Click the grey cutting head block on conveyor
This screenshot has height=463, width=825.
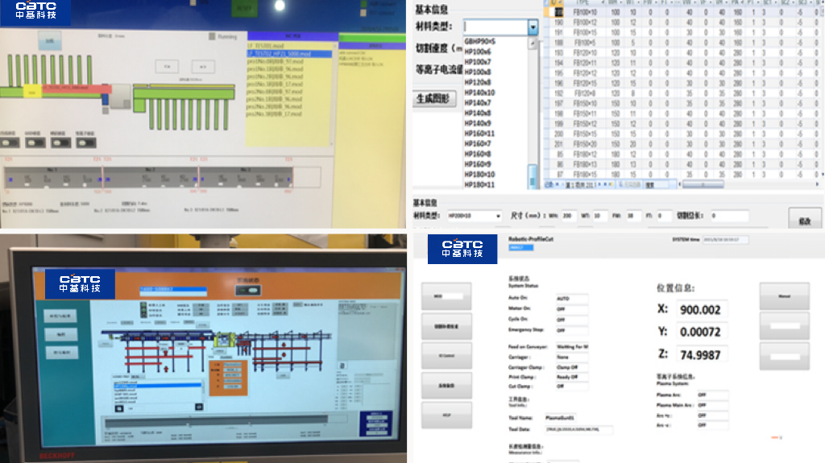coord(121,96)
